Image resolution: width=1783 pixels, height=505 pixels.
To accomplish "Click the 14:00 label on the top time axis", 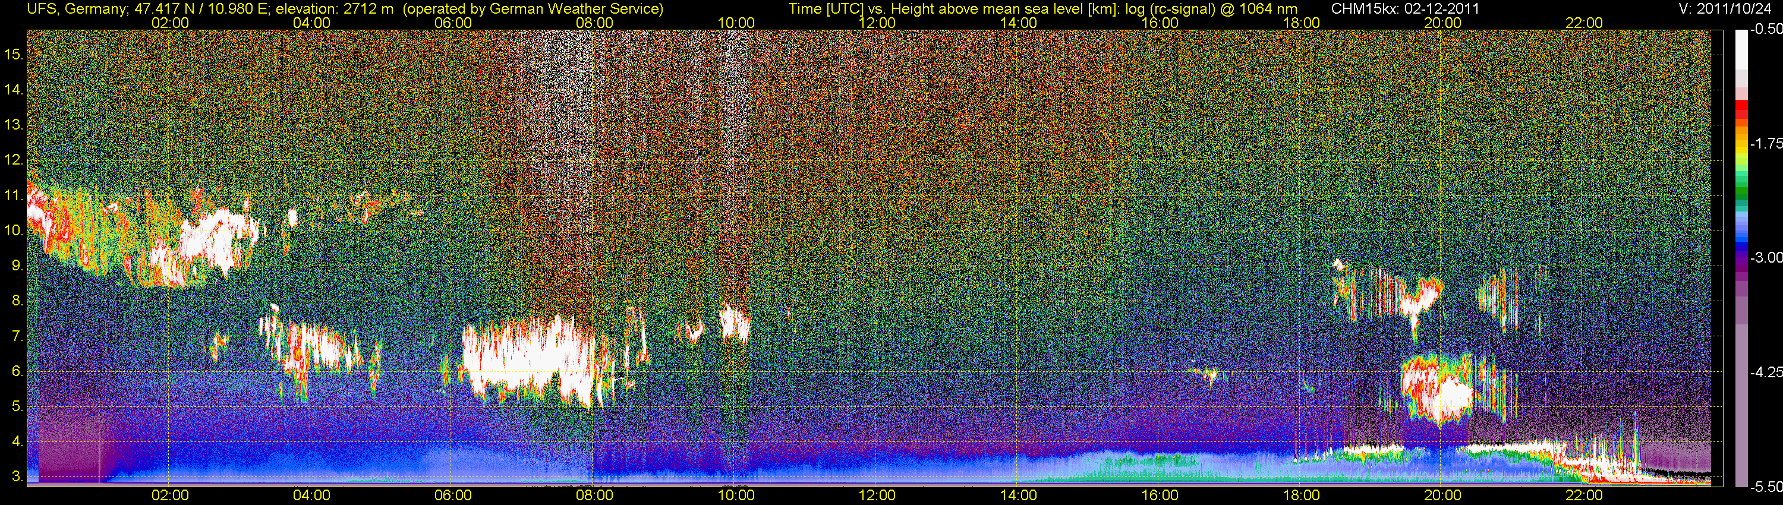I will [x=1019, y=23].
